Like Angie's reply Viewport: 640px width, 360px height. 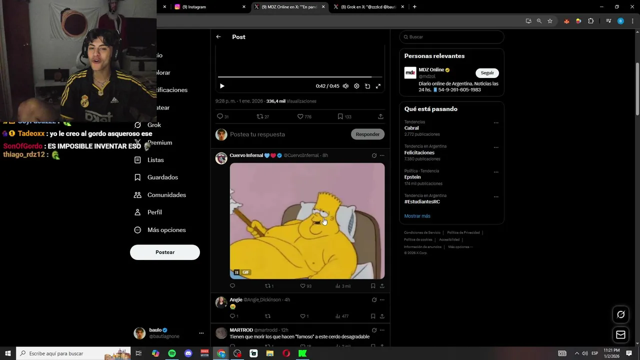tap(304, 316)
